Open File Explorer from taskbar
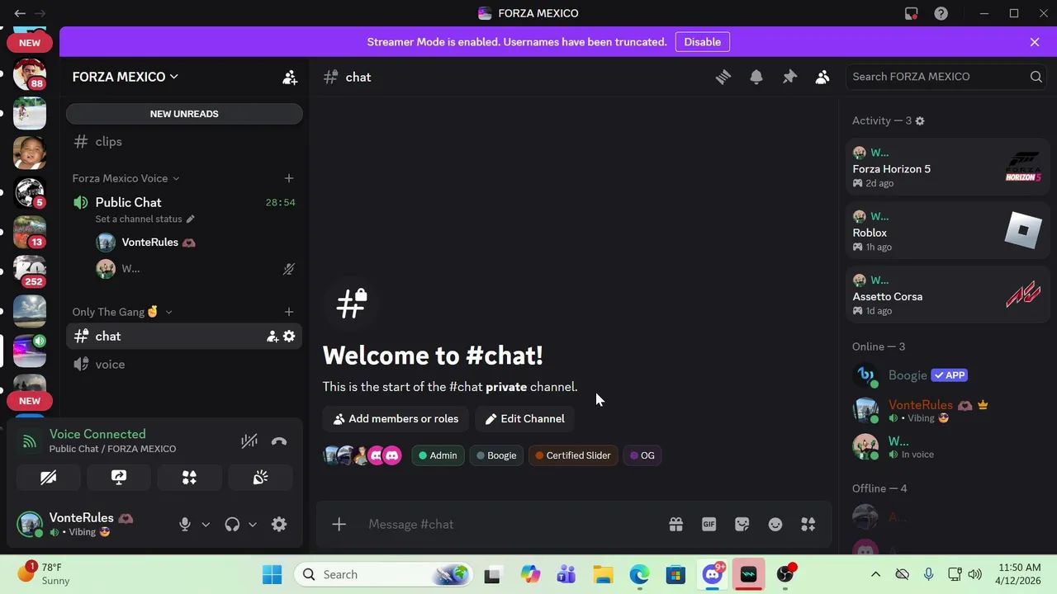 (x=603, y=574)
